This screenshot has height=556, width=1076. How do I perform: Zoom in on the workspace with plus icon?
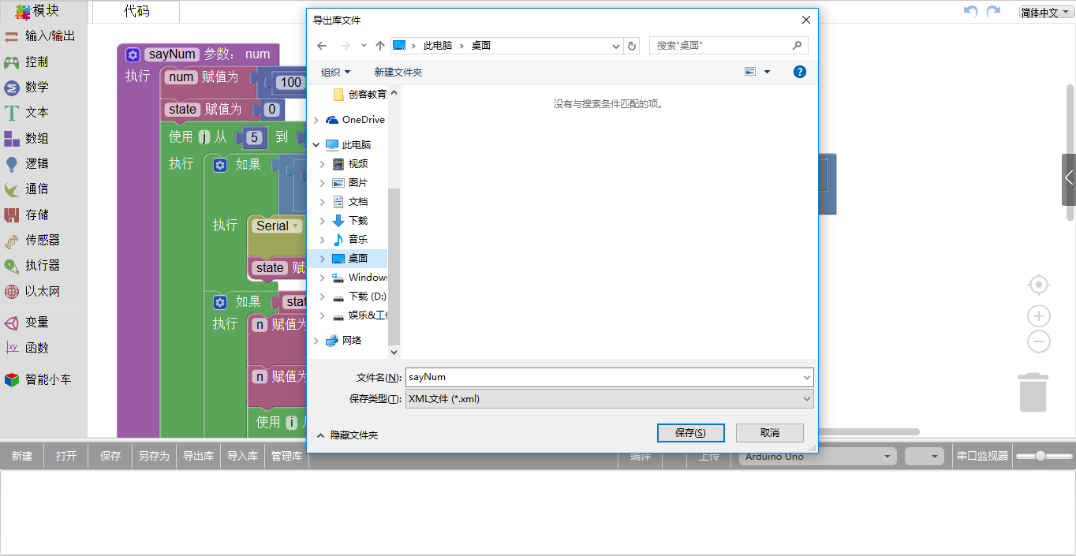pos(1038,315)
